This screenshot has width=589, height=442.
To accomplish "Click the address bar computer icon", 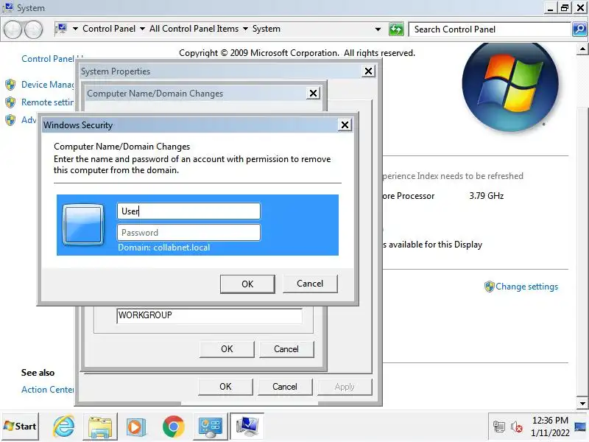I will pyautogui.click(x=61, y=29).
